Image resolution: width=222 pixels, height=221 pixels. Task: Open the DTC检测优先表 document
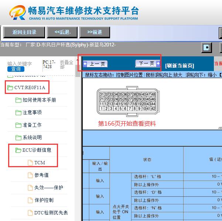pos(51,213)
